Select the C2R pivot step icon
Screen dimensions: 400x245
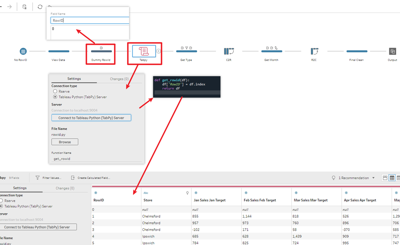point(229,51)
